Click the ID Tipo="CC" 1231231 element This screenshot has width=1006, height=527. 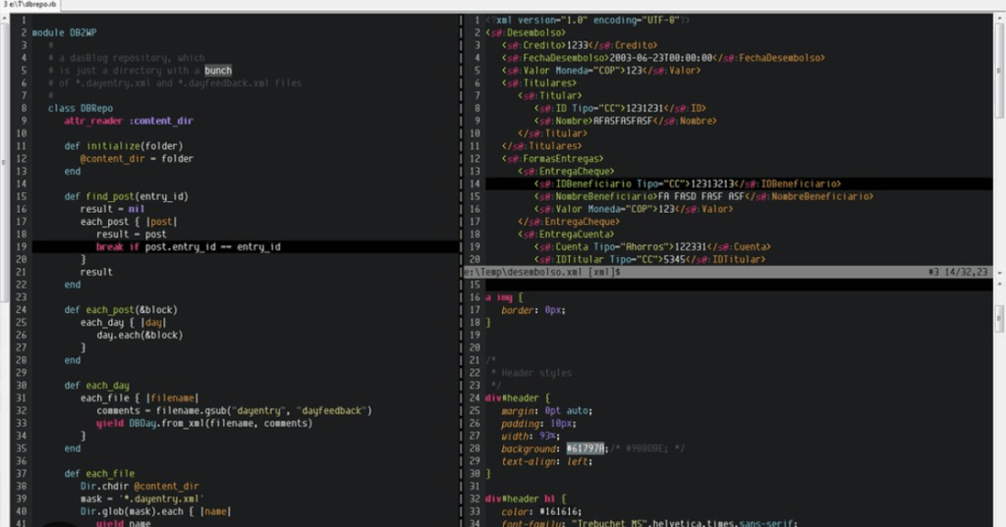(x=620, y=108)
